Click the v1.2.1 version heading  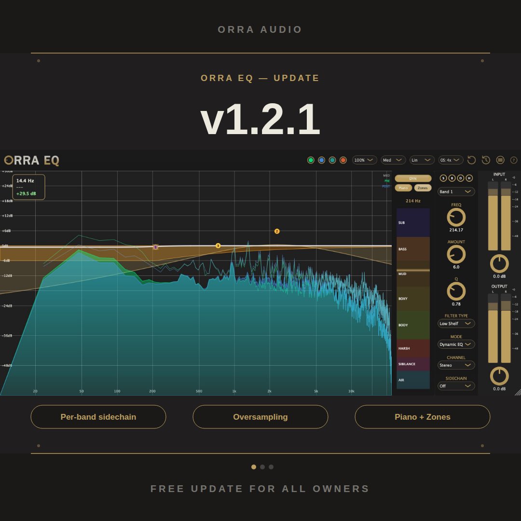pos(260,119)
